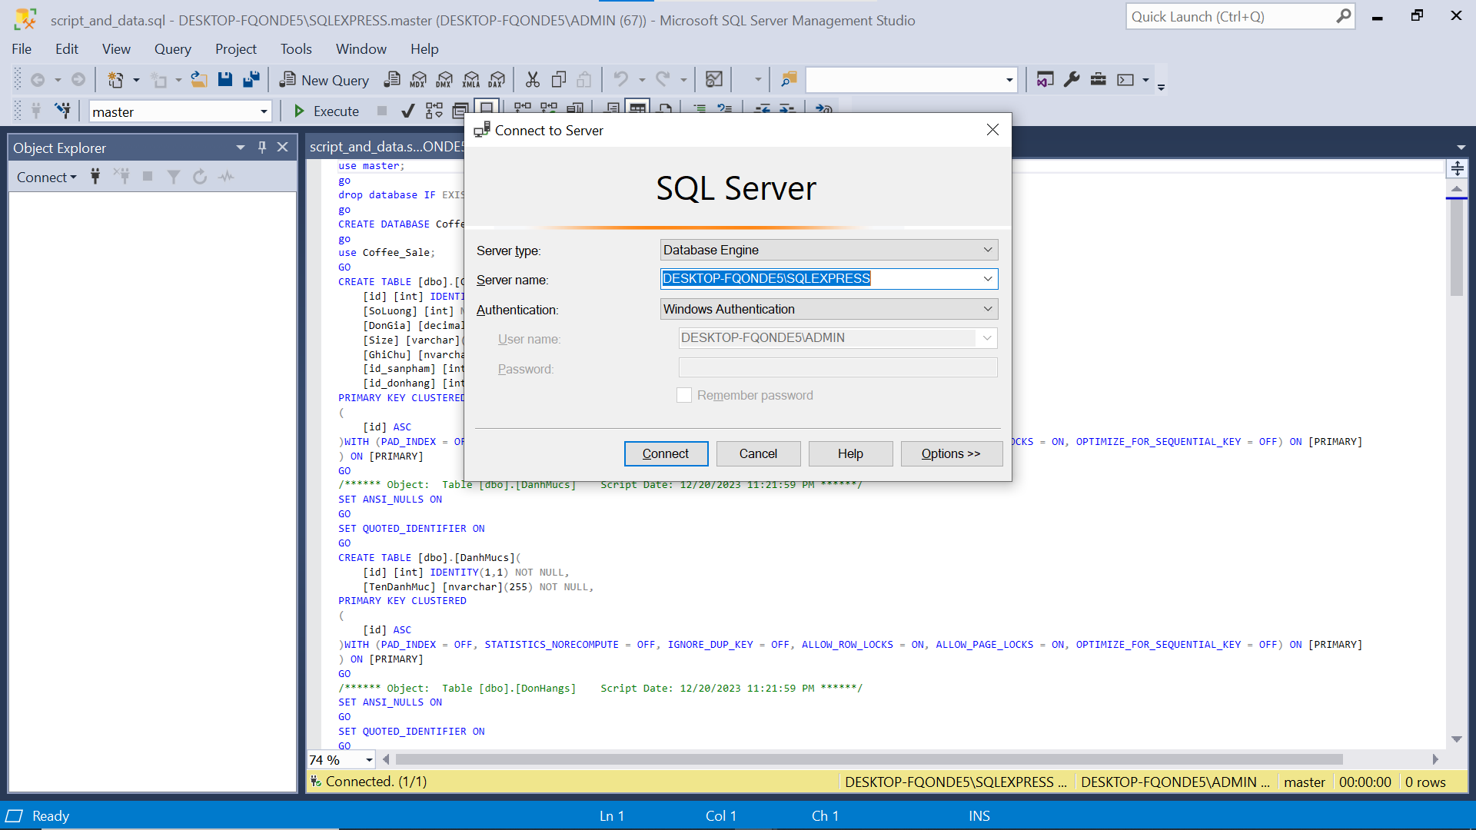The width and height of the screenshot is (1476, 830).
Task: Click the Change Connection plug icon
Action: [62, 111]
